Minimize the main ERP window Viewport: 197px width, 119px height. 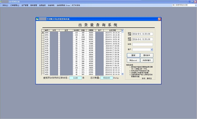pos(189,2)
